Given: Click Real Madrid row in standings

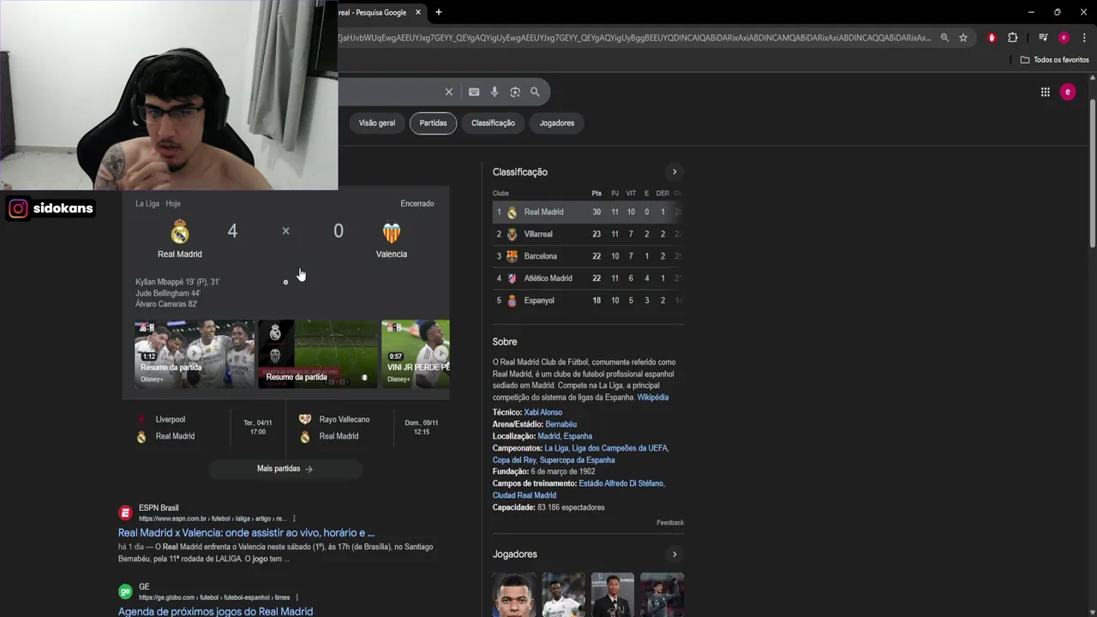Looking at the screenshot, I should pos(588,212).
